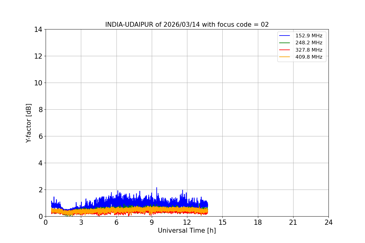Click the y-axis tick label 14
This screenshot has height=243, width=365.
(38, 29)
